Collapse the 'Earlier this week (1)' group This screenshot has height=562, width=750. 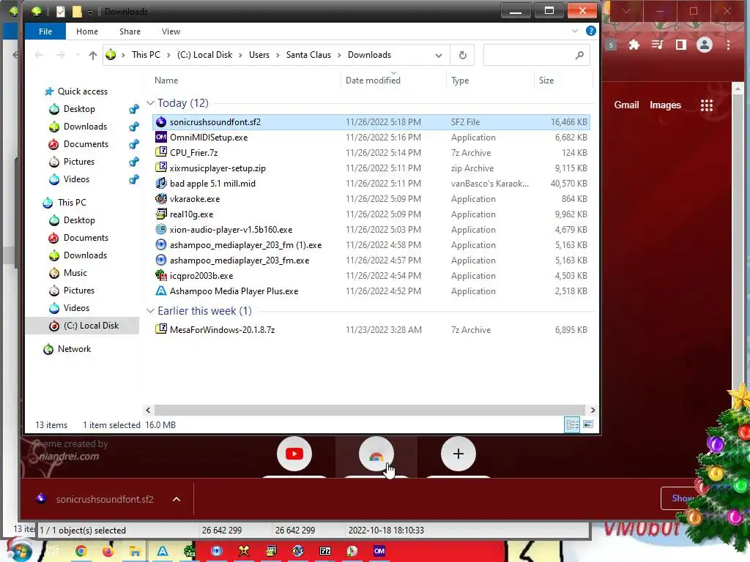click(x=150, y=311)
